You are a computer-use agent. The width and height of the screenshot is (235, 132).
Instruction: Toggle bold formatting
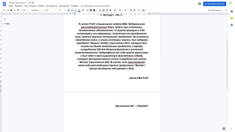click(x=69, y=10)
